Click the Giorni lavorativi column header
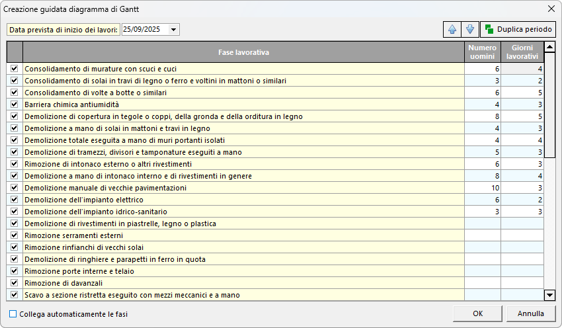The width and height of the screenshot is (562, 328). pyautogui.click(x=522, y=52)
